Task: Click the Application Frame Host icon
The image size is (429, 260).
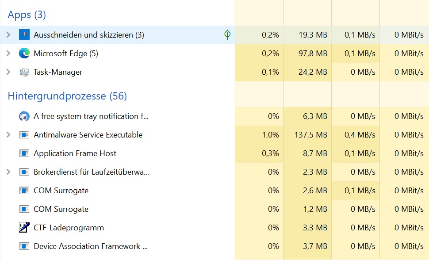Action: [x=24, y=153]
